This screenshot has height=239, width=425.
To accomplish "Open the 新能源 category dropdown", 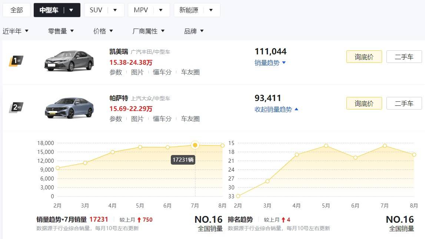I will 211,10.
